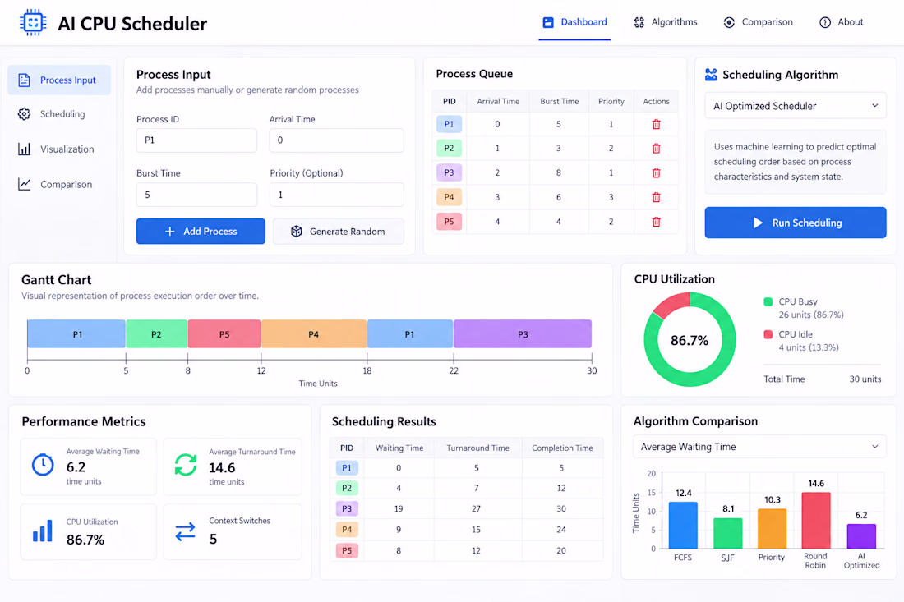Click the Average Waiting Time clock icon
Image resolution: width=904 pixels, height=602 pixels.
(x=43, y=465)
